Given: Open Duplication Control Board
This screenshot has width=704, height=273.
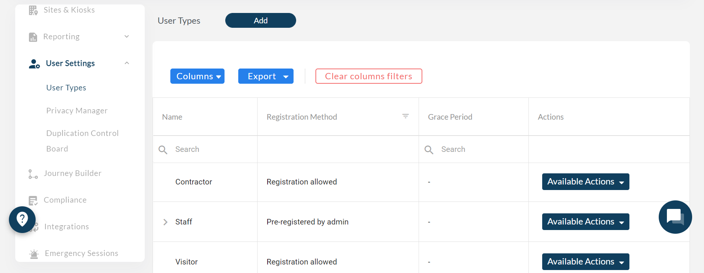Looking at the screenshot, I should pyautogui.click(x=82, y=141).
